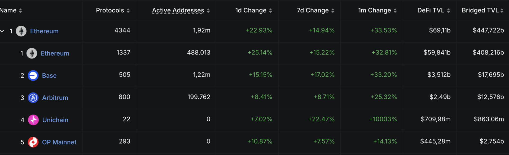509x155 pixels.
Task: Select the $445,28m DeFi TVL value
Action: [x=435, y=142]
